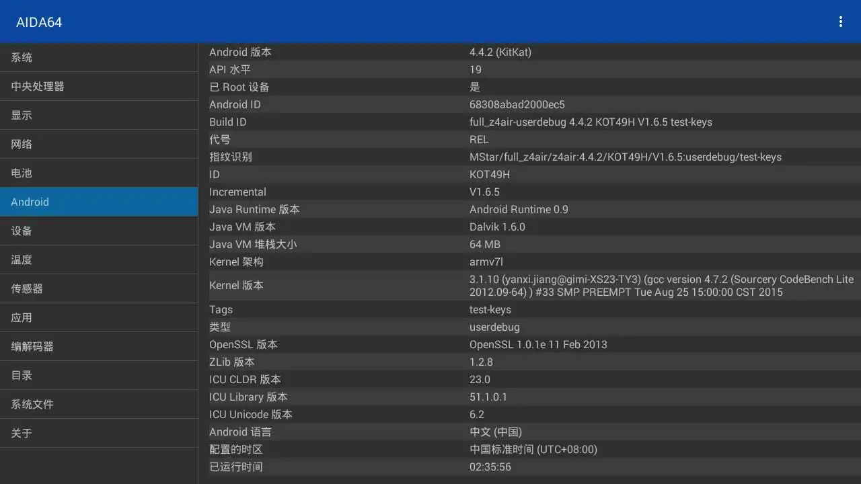Click the language value 中文 (中国)
The height and width of the screenshot is (484, 861).
pos(496,432)
